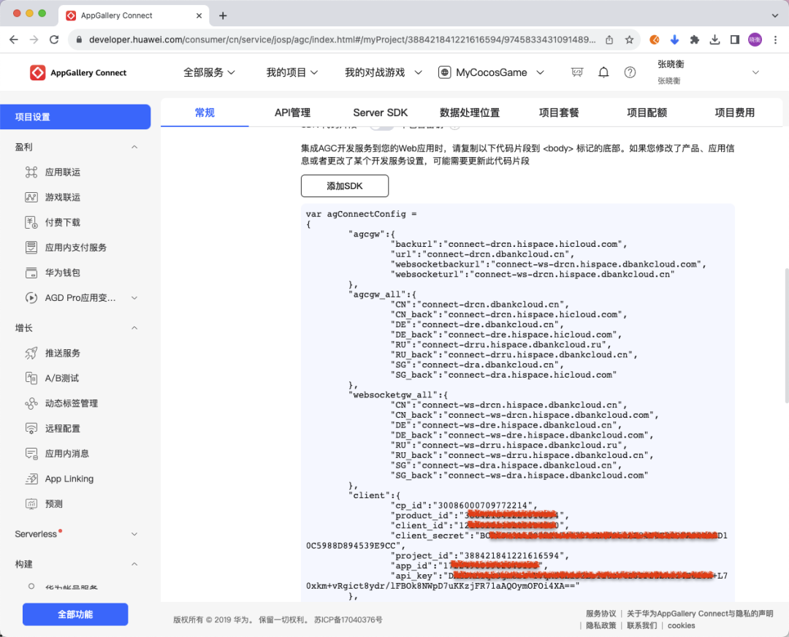Open the 预测 prediction icon
789x637 pixels.
pyautogui.click(x=31, y=503)
